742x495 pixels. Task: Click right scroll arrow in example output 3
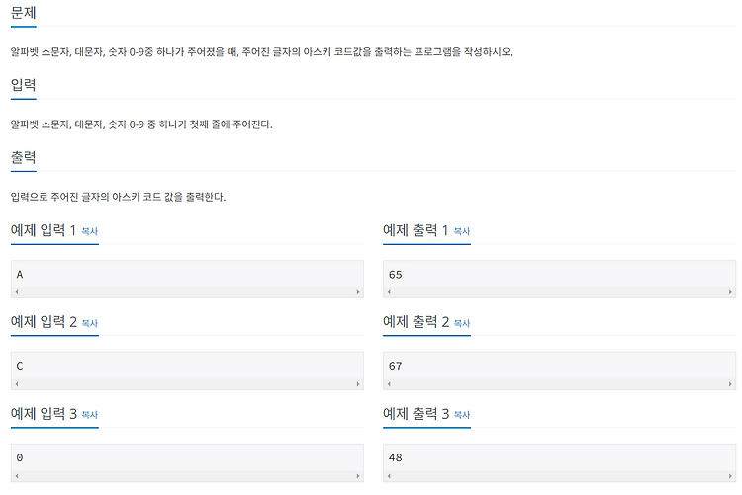[x=730, y=476]
